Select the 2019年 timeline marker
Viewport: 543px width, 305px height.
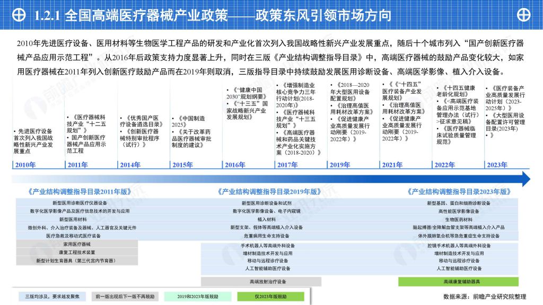(340, 165)
